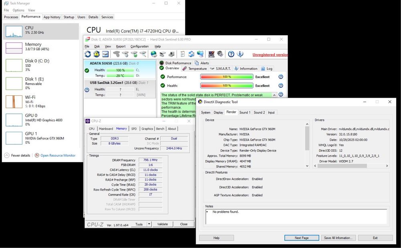Viewport: 401px width, 248px height.
Task: Click the disk with magnifier toolbar icon
Action: [143, 54]
